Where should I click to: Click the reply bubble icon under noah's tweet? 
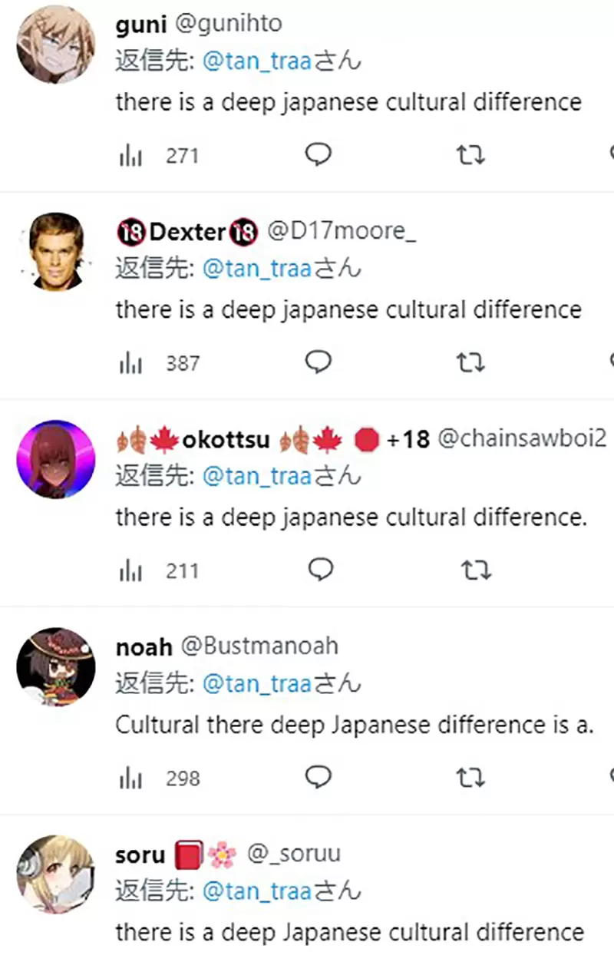(318, 778)
